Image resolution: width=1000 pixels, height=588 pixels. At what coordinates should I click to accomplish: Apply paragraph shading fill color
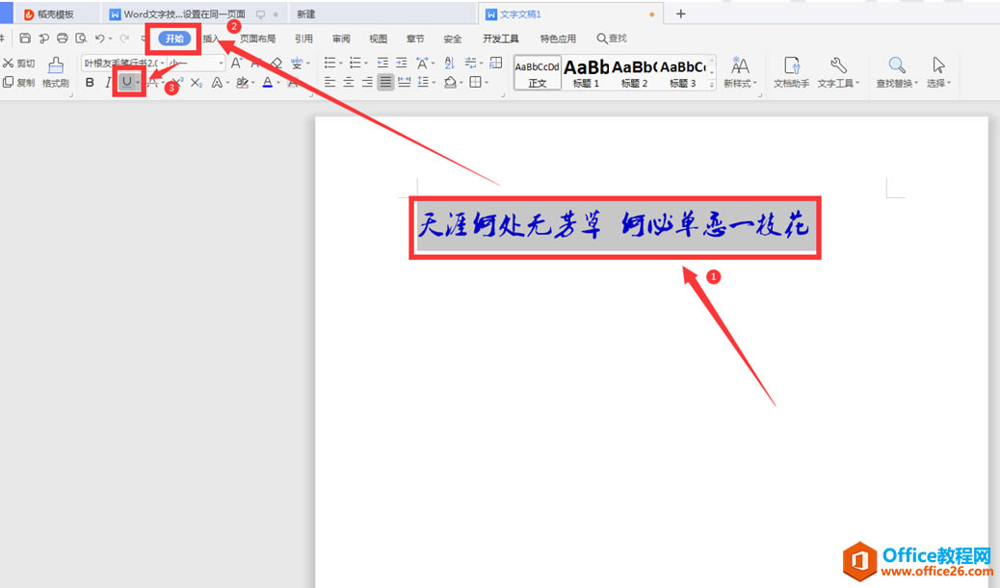click(x=450, y=82)
